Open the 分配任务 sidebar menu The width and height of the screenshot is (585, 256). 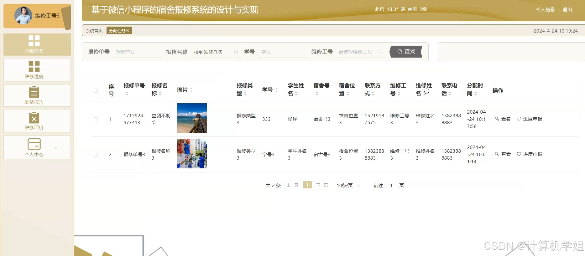pyautogui.click(x=37, y=44)
